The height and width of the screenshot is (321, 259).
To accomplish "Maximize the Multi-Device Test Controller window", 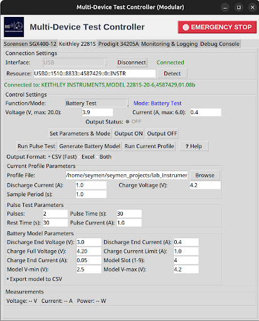I will (239, 8).
